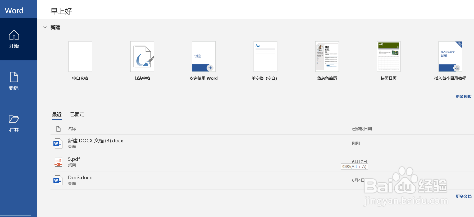Pick the 蓝灰色简历 resume template
Screen dimensions: 474x217
point(327,56)
